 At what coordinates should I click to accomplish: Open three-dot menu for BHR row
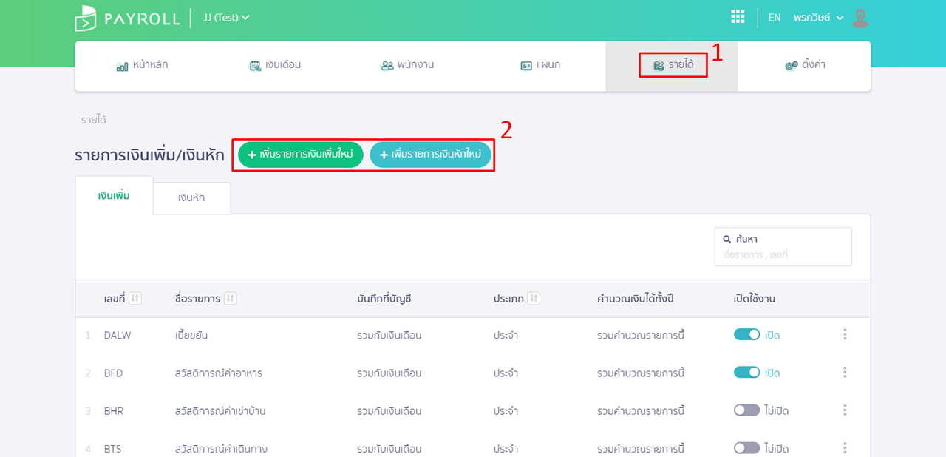(845, 410)
